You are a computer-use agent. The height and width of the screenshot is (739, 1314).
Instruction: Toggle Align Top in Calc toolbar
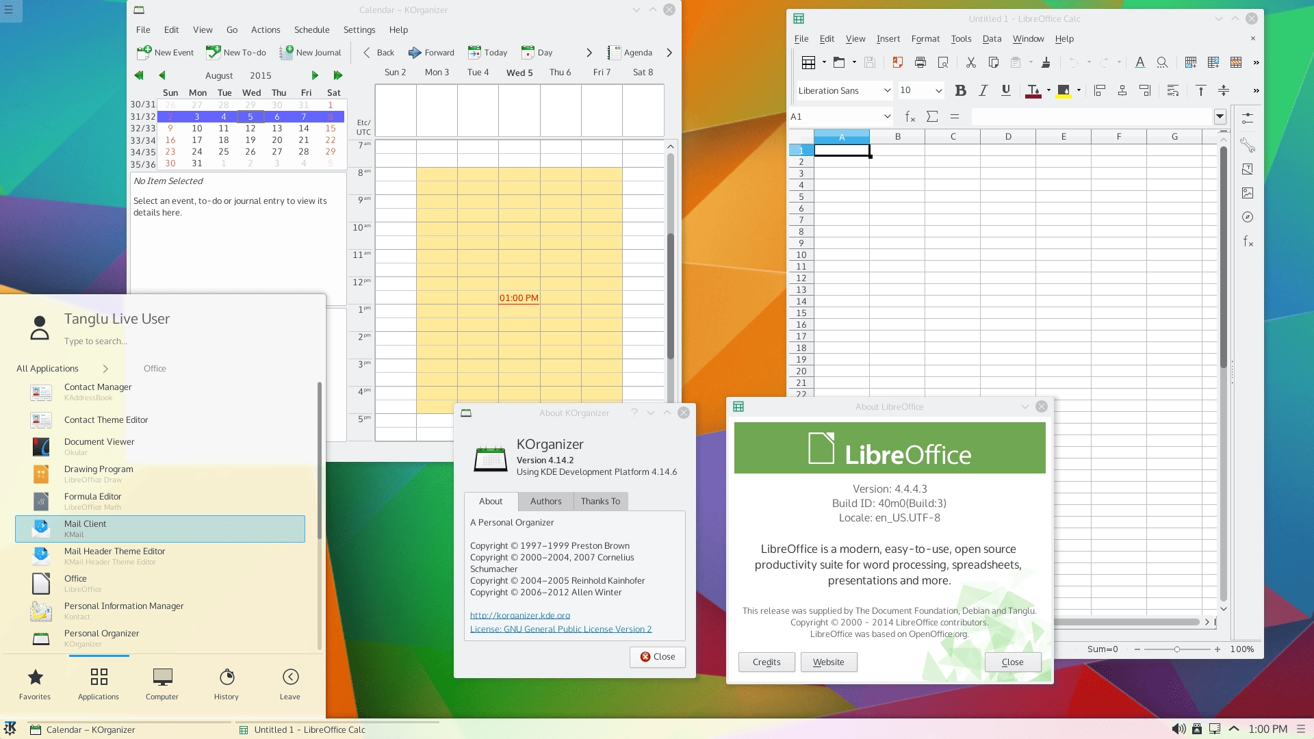click(x=1200, y=90)
